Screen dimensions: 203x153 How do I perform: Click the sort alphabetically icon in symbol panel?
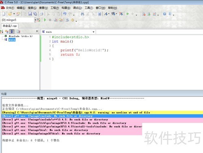(2, 31)
